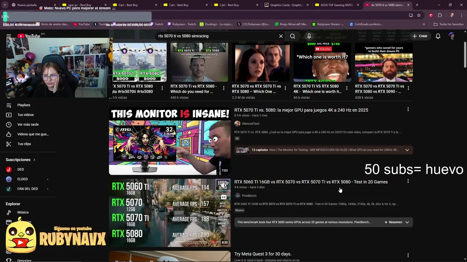The height and width of the screenshot is (262, 467).
Task: Open Todos los favoritos folder
Action: 448,24
